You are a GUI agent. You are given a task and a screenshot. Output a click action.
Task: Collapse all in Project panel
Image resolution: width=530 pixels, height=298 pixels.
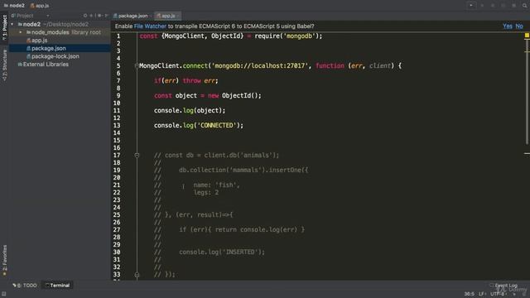pyautogui.click(x=91, y=16)
